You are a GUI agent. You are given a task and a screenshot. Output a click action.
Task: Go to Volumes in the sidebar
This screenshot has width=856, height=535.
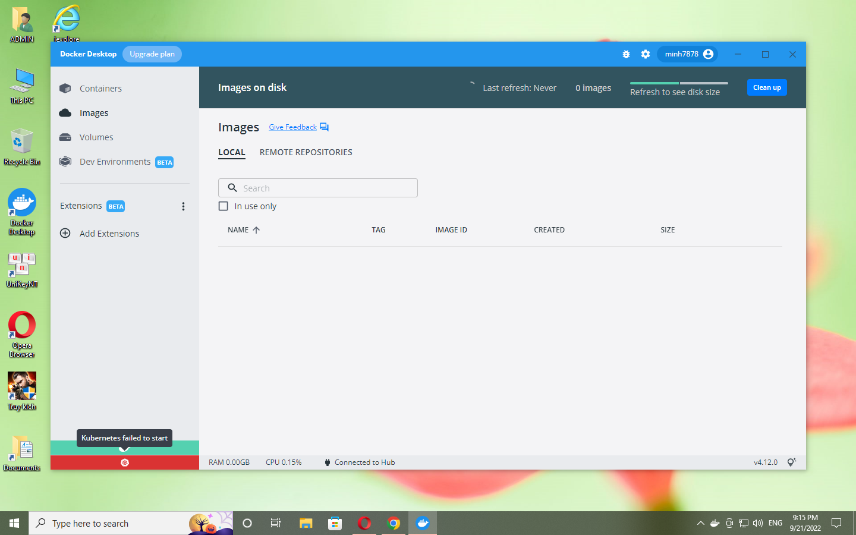[96, 137]
